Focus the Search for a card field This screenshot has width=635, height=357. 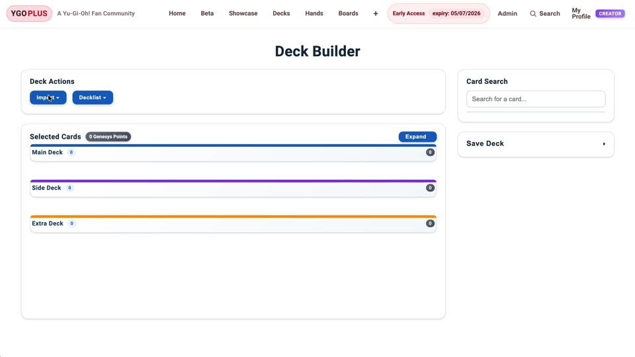pyautogui.click(x=536, y=99)
